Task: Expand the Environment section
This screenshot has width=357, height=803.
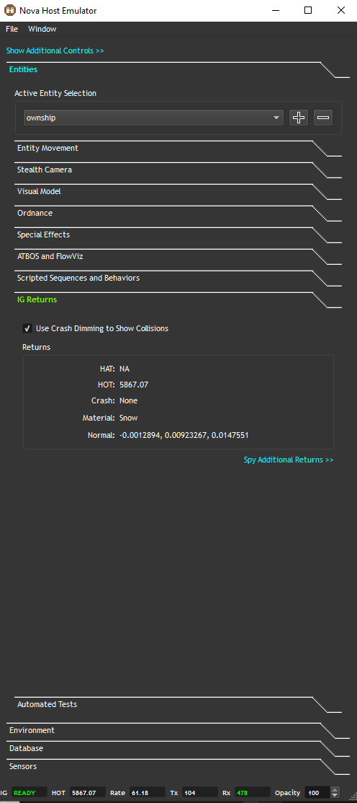Action: (32, 730)
